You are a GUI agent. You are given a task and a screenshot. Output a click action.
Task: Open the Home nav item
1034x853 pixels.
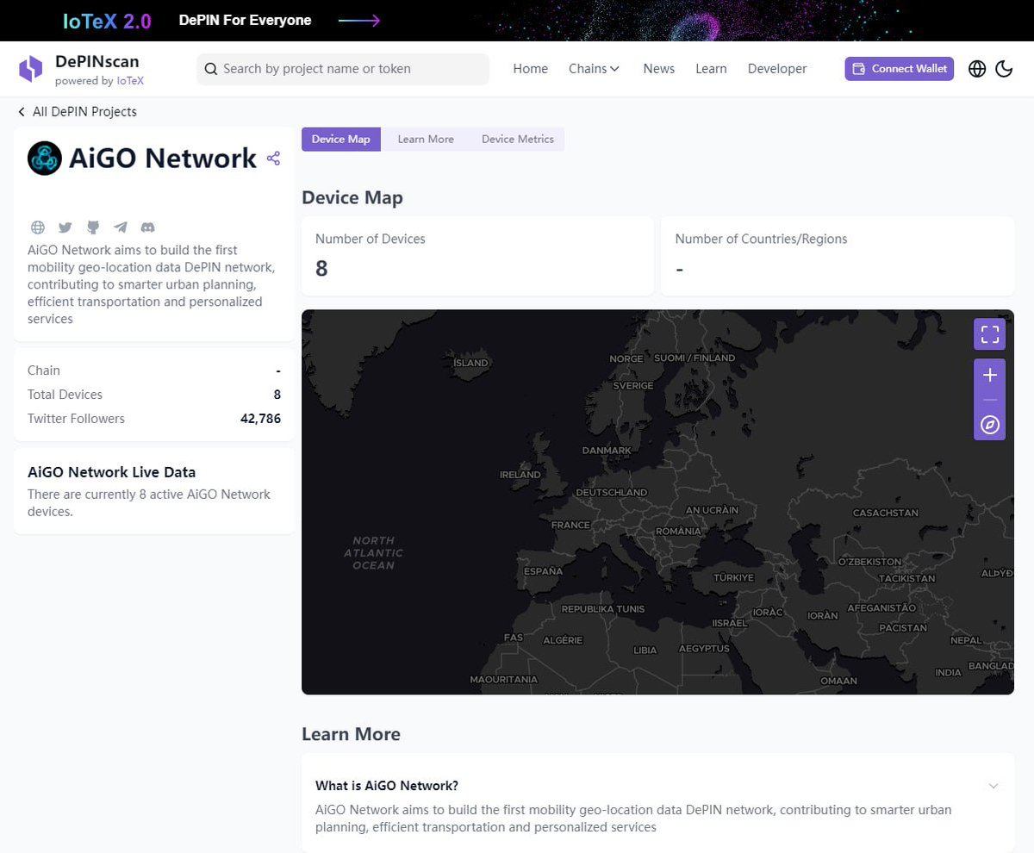coord(531,69)
